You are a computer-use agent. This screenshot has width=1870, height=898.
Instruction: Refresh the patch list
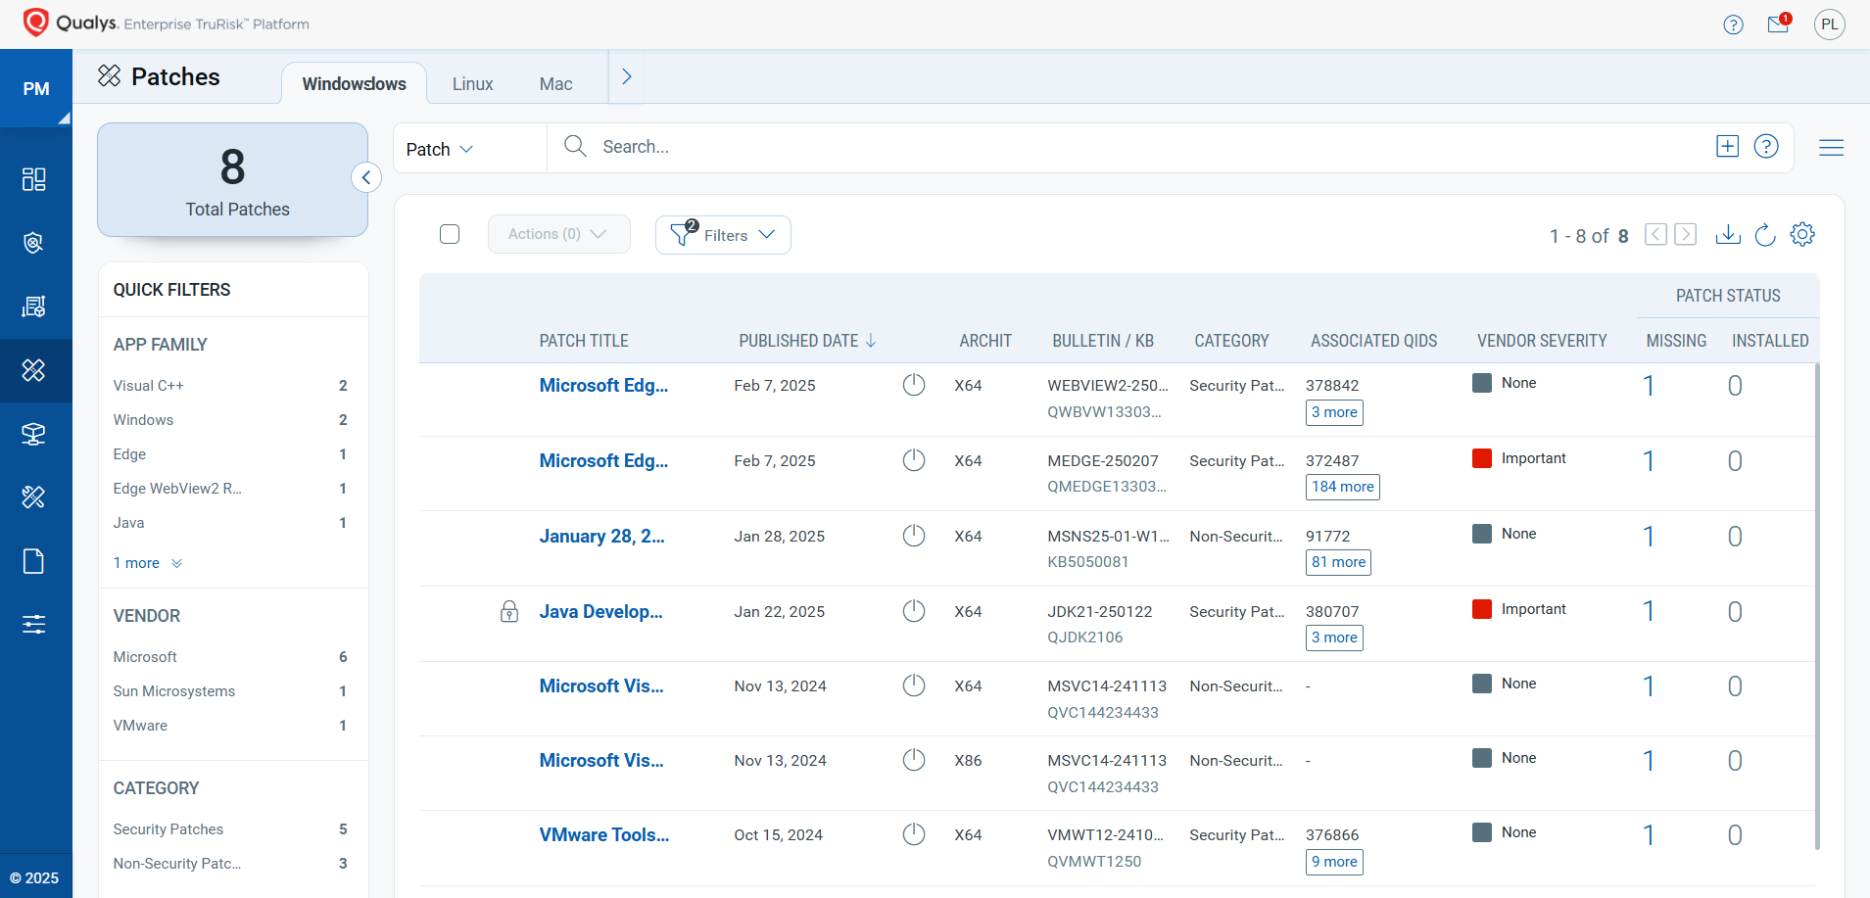point(1765,235)
